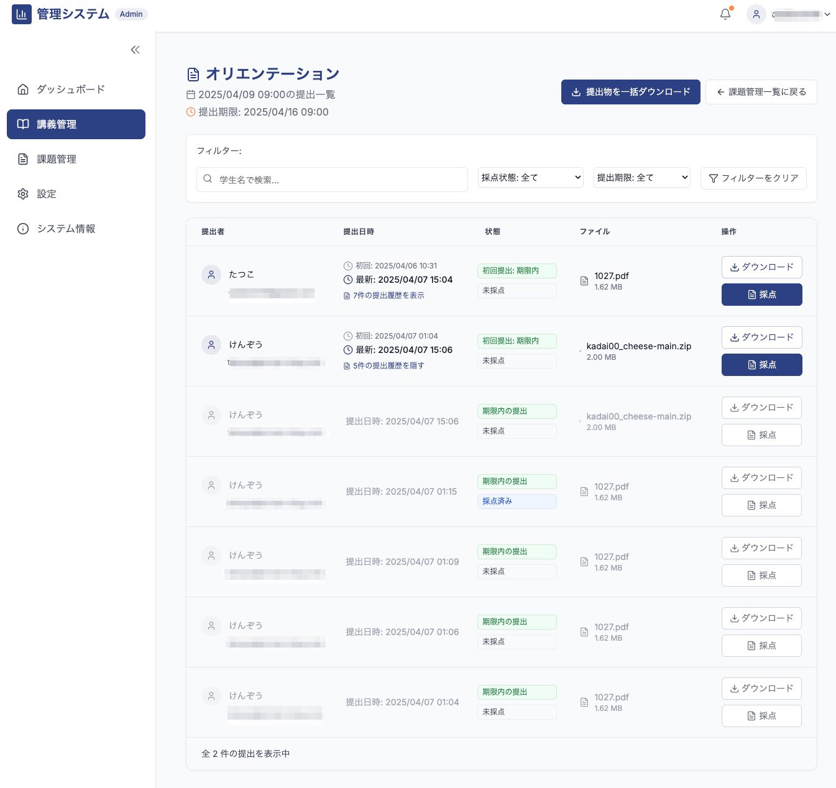Image resolution: width=836 pixels, height=788 pixels.
Task: Click the notification bell icon
Action: [725, 14]
